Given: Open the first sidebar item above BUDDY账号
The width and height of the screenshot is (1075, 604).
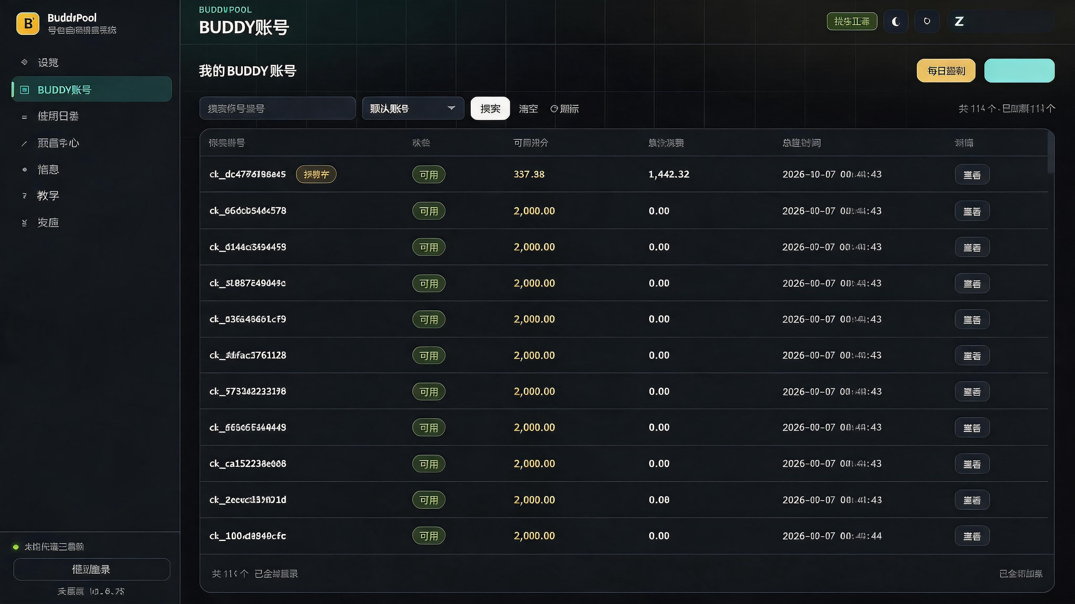Looking at the screenshot, I should [92, 62].
